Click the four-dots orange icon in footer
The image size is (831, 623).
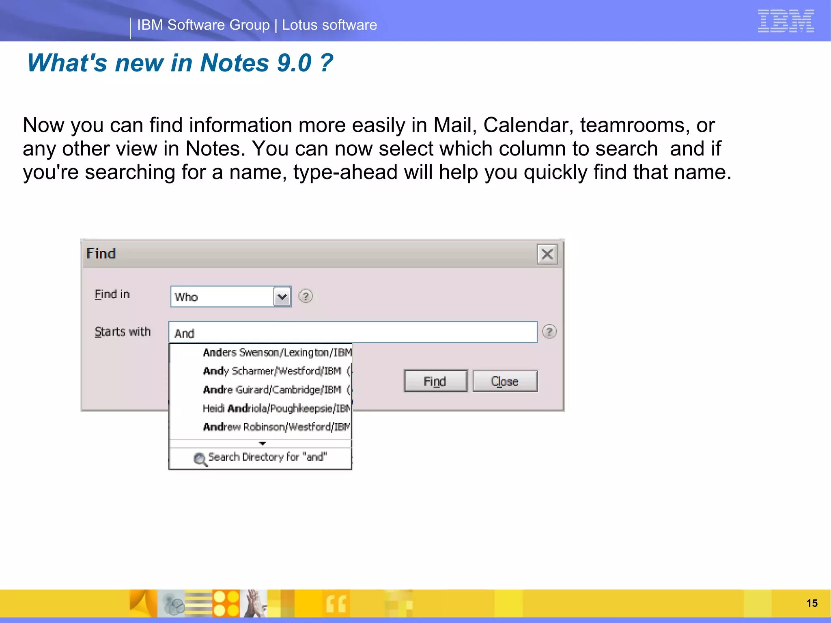click(x=226, y=604)
